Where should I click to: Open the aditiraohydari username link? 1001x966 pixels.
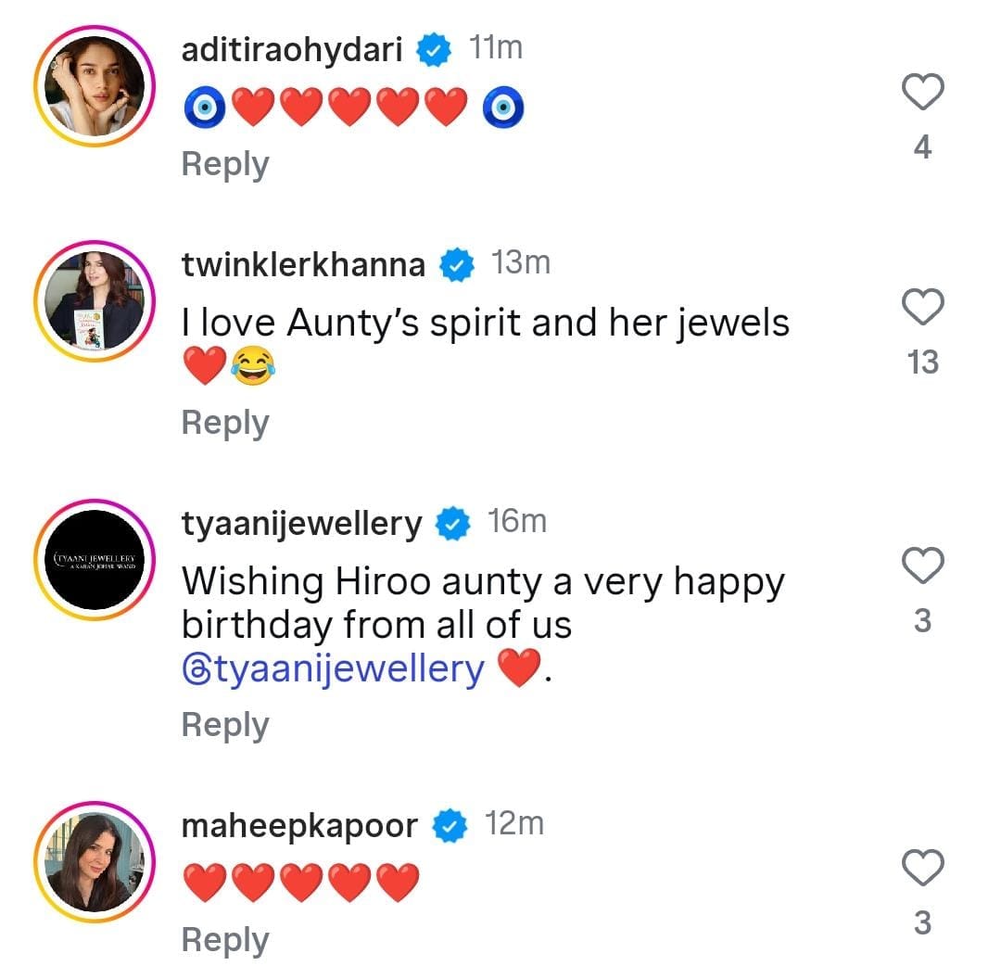(x=292, y=50)
